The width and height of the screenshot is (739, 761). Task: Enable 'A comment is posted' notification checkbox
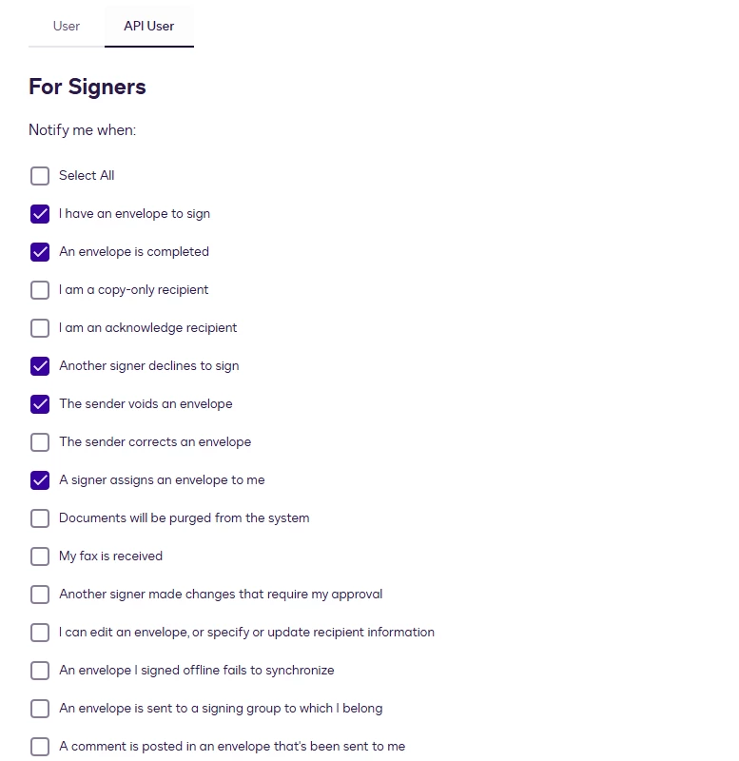tap(40, 747)
